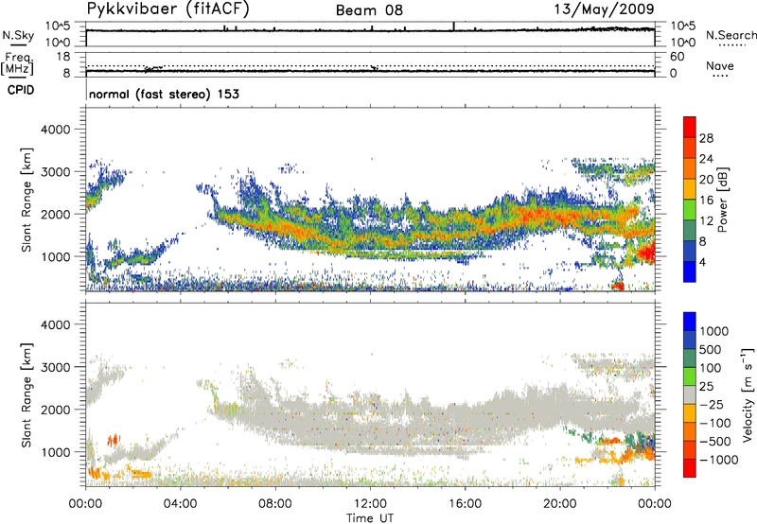Image resolution: width=757 pixels, height=524 pixels.
Task: Click the '4000' tick on power panel range axis
Action: point(55,130)
